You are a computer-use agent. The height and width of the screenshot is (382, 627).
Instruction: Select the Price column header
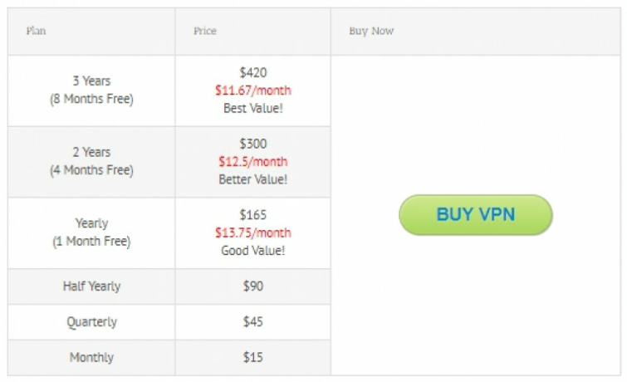click(x=205, y=32)
